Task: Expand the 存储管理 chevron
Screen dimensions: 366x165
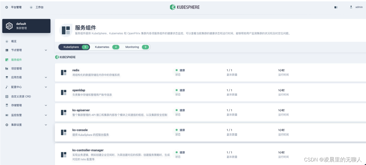Action: (x=46, y=105)
